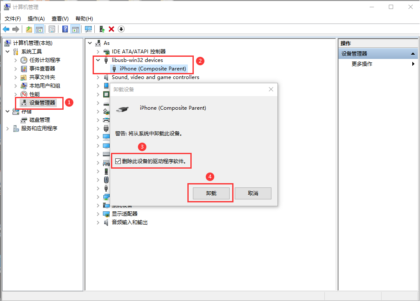Screen dimensions: 420x301
Task: Collapse the libusb-win32 devices node
Action: (x=98, y=60)
